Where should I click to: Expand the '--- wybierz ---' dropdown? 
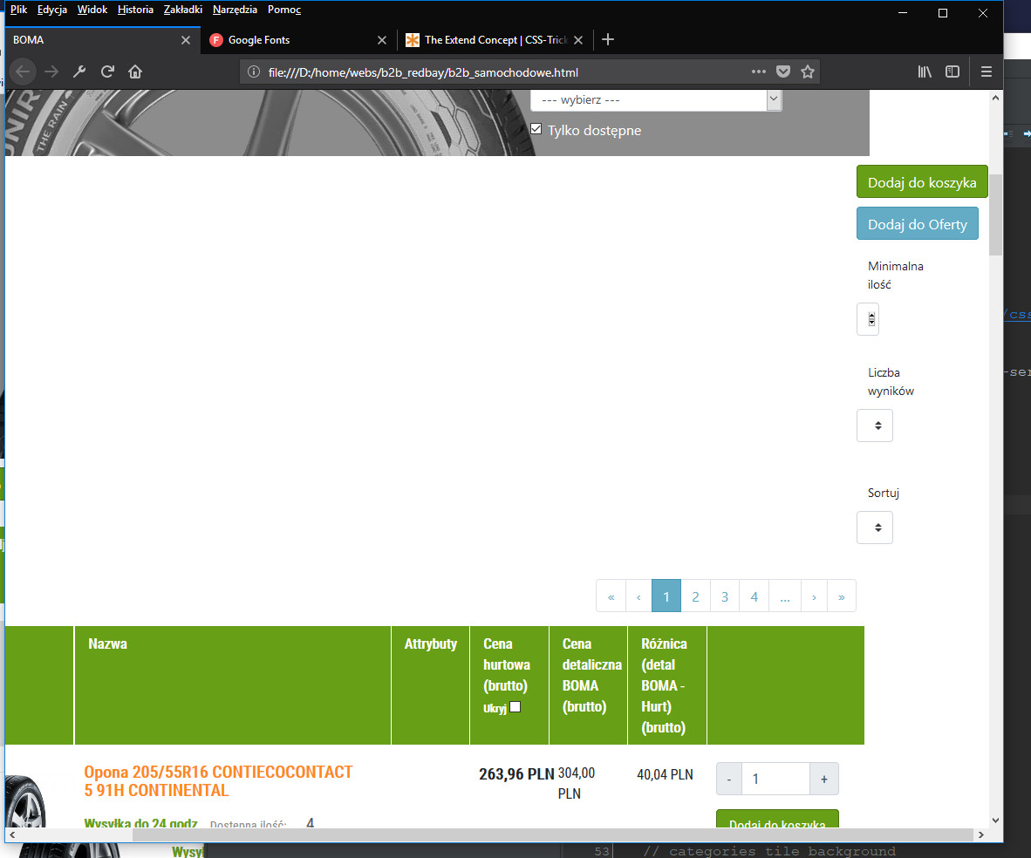coord(656,100)
